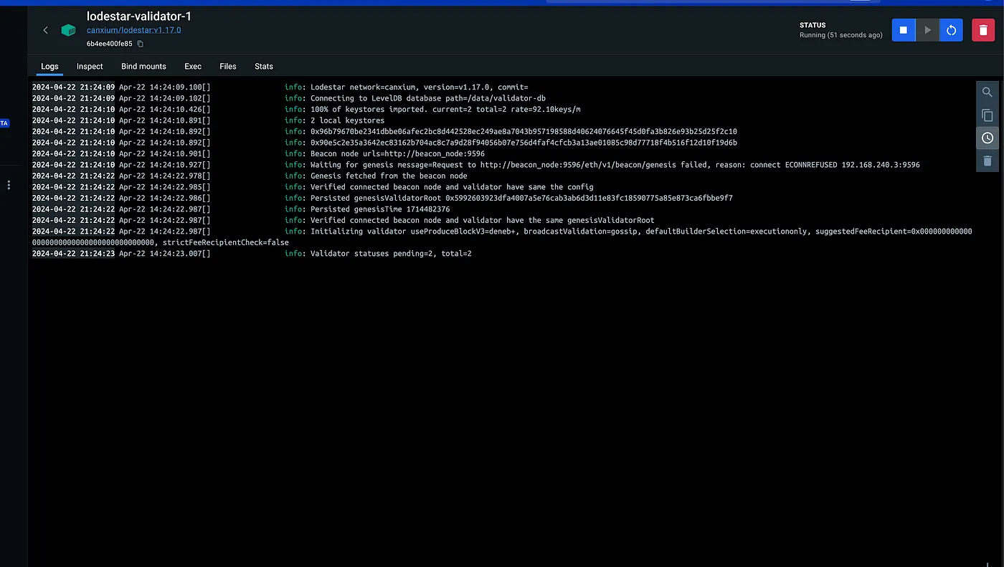Image resolution: width=1004 pixels, height=567 pixels.
Task: Copy the logs to clipboard
Action: [988, 115]
